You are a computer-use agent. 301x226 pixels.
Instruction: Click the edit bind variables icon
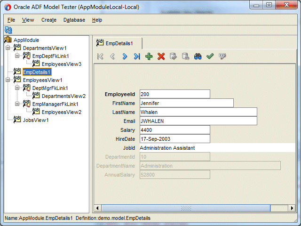tap(222, 56)
